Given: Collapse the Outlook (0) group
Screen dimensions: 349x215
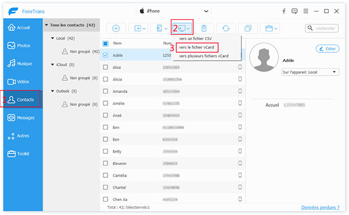Looking at the screenshot, I should pyautogui.click(x=52, y=91).
